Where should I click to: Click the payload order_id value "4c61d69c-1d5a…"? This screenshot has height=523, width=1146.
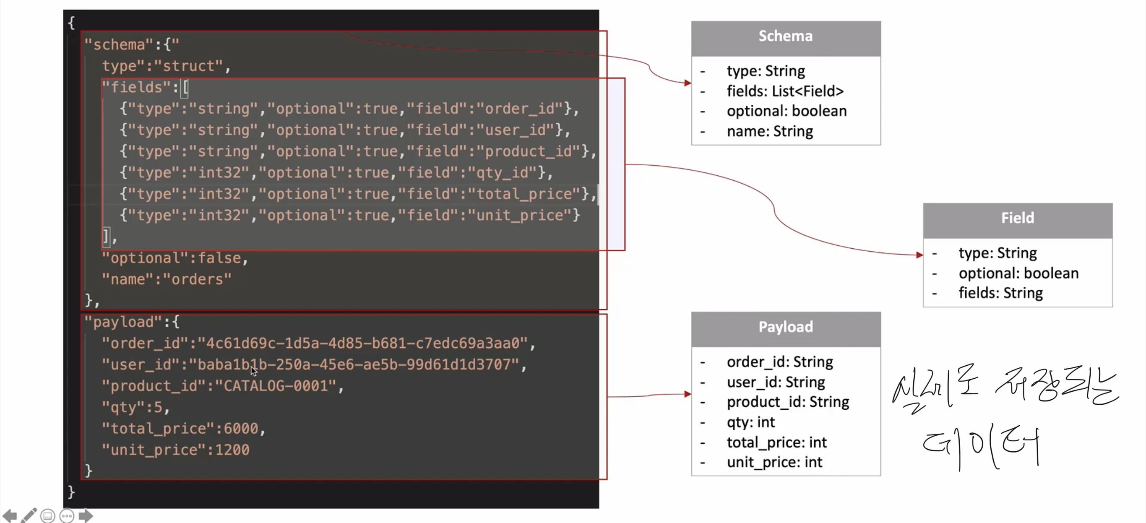pos(362,343)
